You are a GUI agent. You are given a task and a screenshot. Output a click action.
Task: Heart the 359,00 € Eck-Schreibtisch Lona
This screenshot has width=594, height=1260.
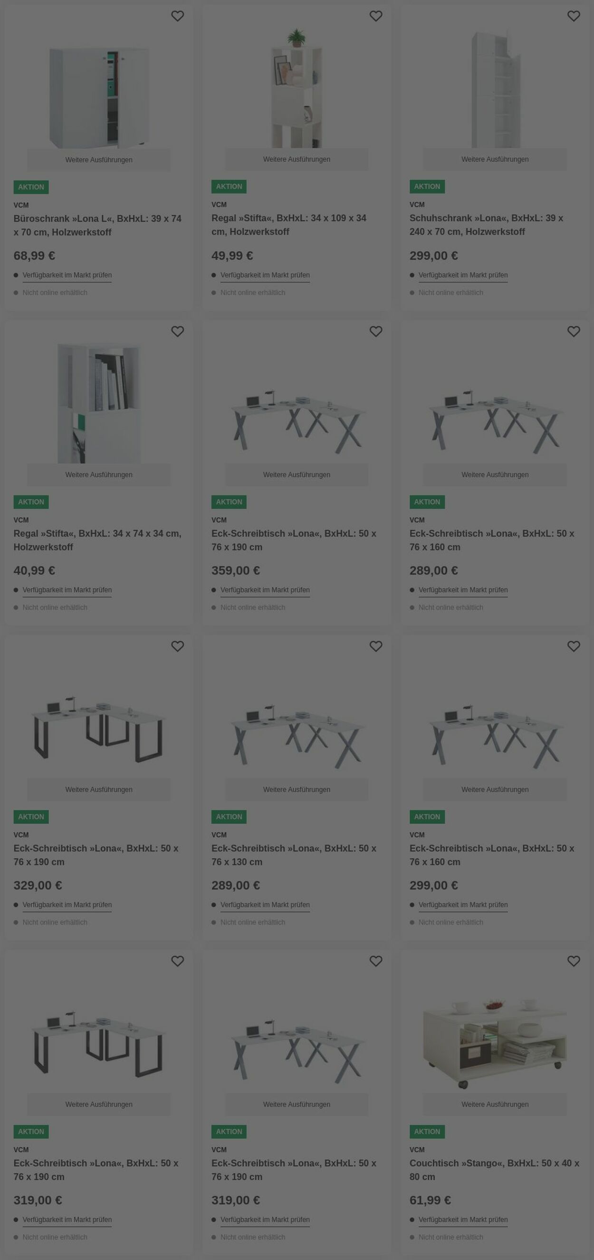coord(376,332)
